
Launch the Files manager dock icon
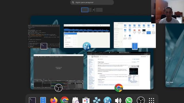pyautogui.click(x=43, y=100)
